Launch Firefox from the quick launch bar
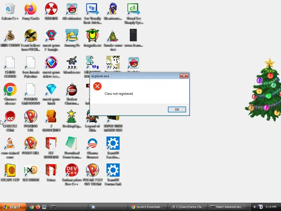The height and width of the screenshot is (211, 281). 38,207
